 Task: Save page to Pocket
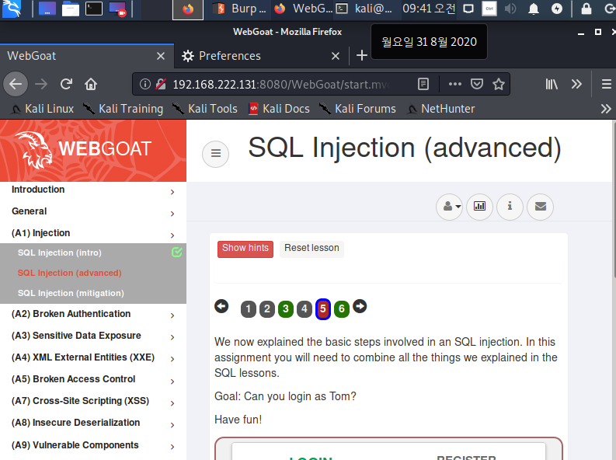(476, 84)
